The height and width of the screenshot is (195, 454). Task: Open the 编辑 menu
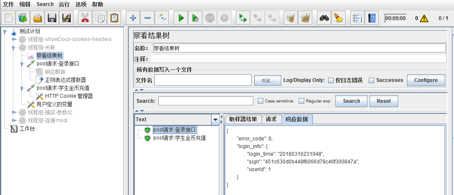pyautogui.click(x=25, y=4)
